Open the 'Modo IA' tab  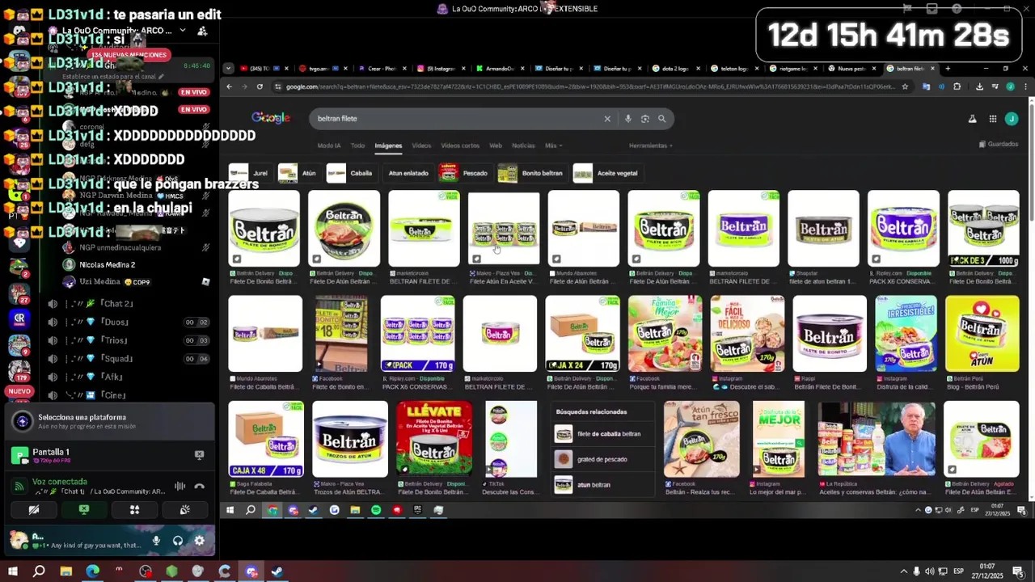pos(329,145)
